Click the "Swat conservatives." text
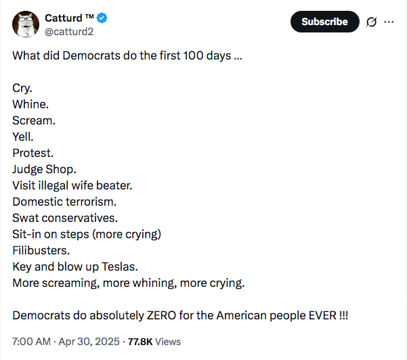This screenshot has height=360, width=407. click(x=65, y=218)
